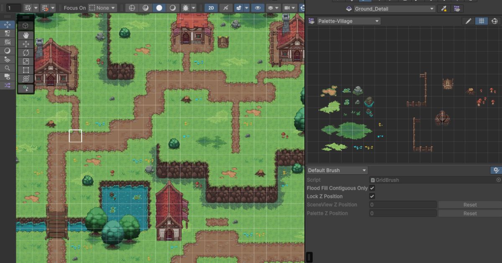Toggle the palette gizmo icon
This screenshot has width=502, height=263.
pos(494,21)
